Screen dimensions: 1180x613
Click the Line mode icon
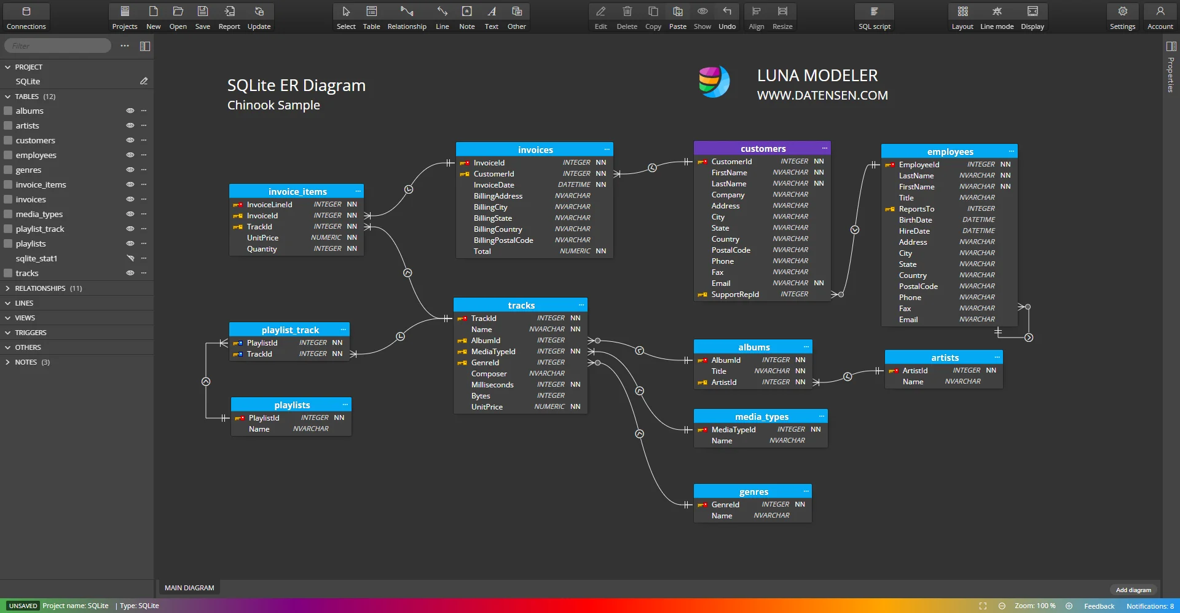996,17
